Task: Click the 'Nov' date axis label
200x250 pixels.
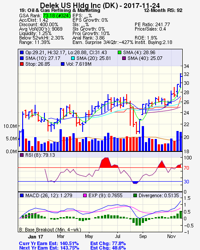Action: click(x=172, y=236)
